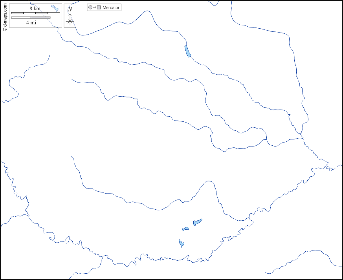
Task: Select the "4 mi" scale text
Action: tap(31, 23)
